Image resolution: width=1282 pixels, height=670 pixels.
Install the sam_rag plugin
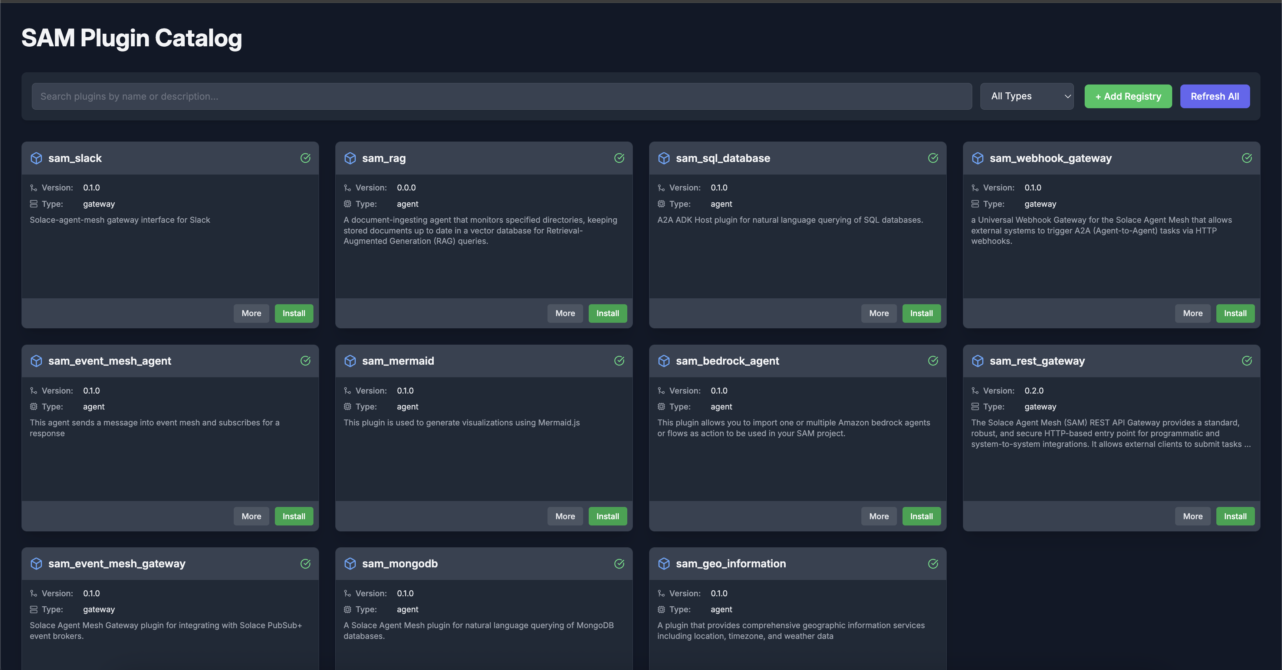point(608,313)
